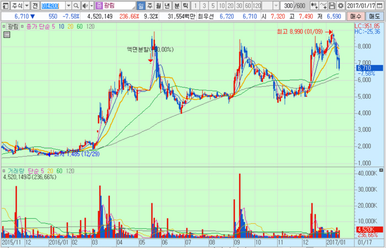Click the speaker sound icon
The width and height of the screenshot is (386, 248).
[x=84, y=6]
